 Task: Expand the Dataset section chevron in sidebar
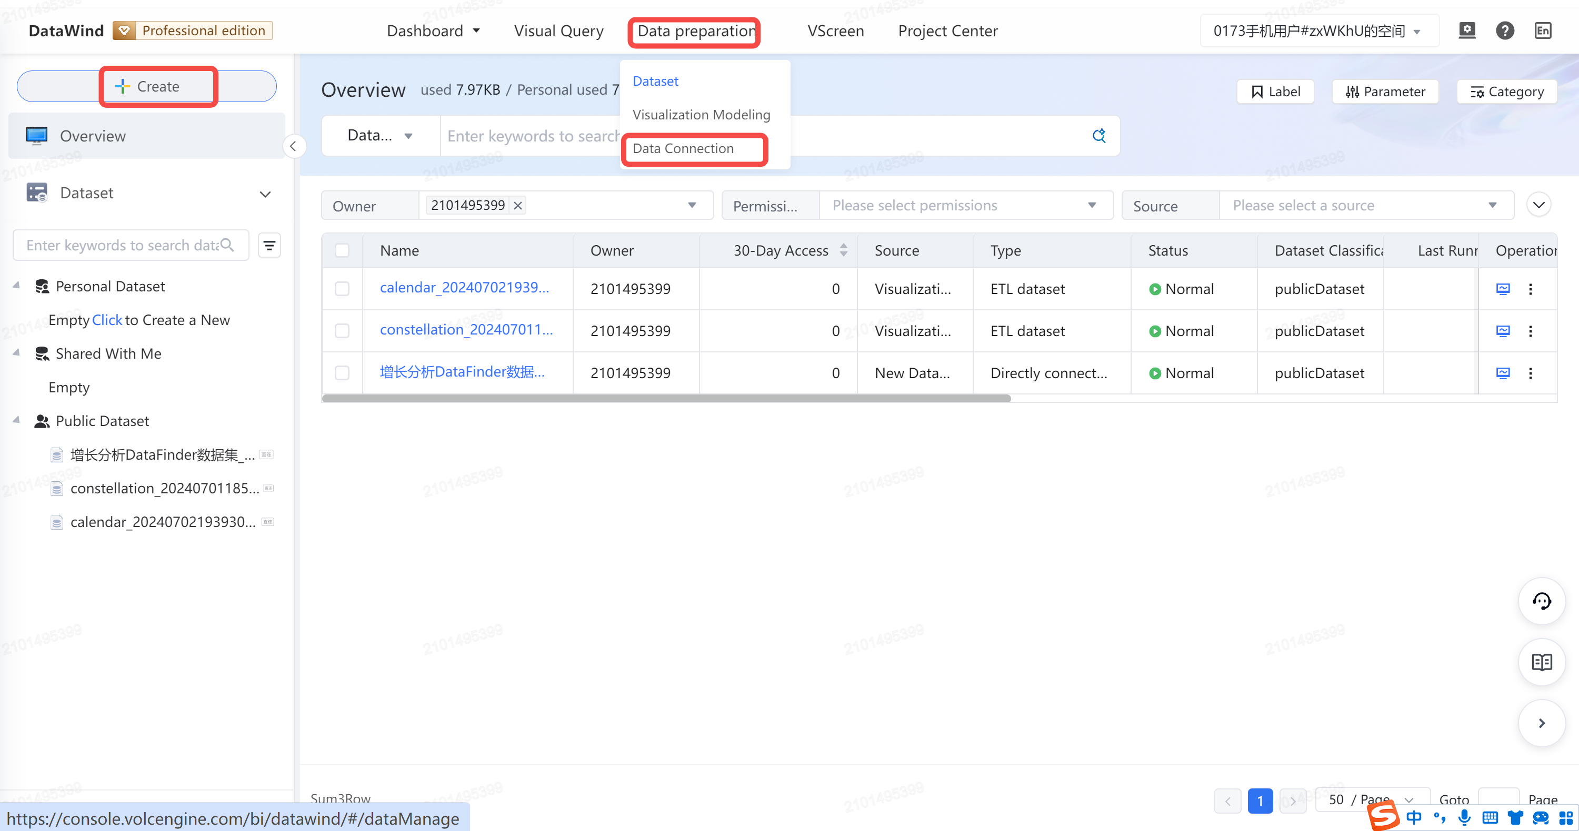[265, 194]
